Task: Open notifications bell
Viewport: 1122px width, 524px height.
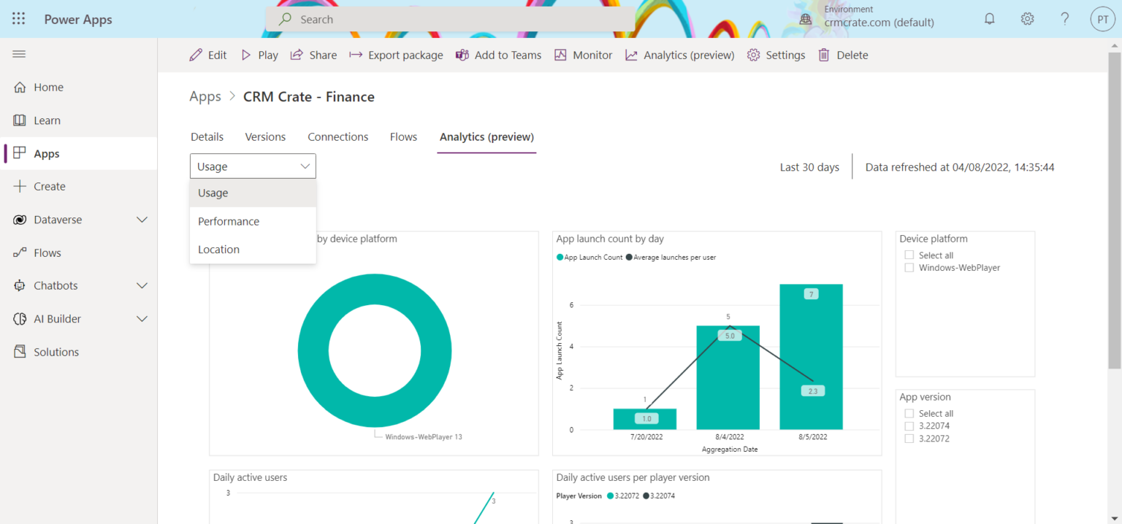Action: coord(990,18)
